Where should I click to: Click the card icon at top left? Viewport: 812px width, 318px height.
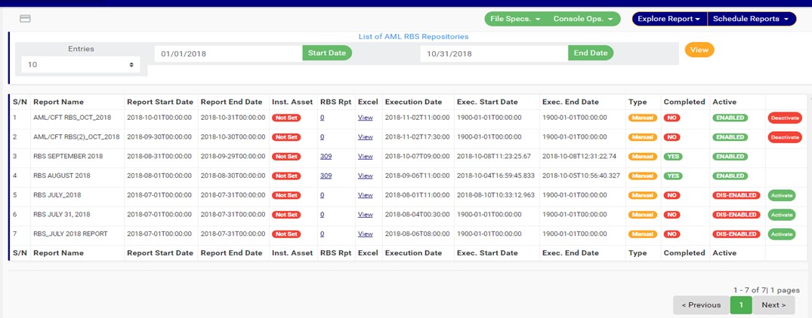tap(25, 19)
